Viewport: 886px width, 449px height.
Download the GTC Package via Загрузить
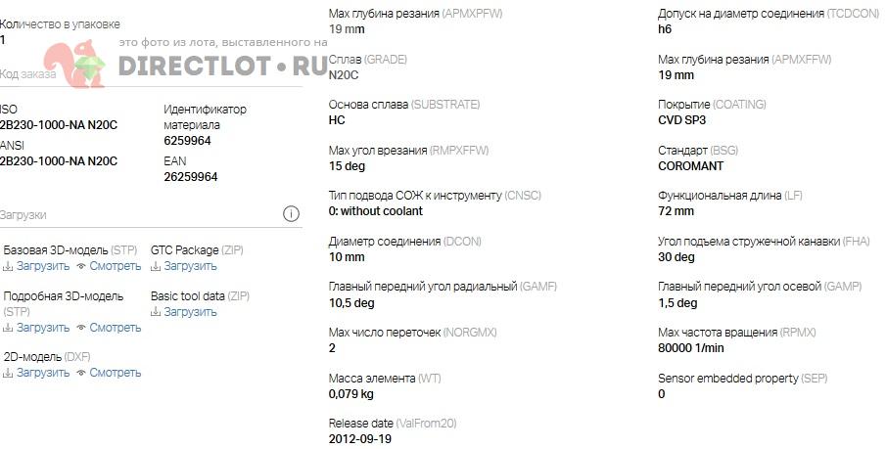(190, 266)
